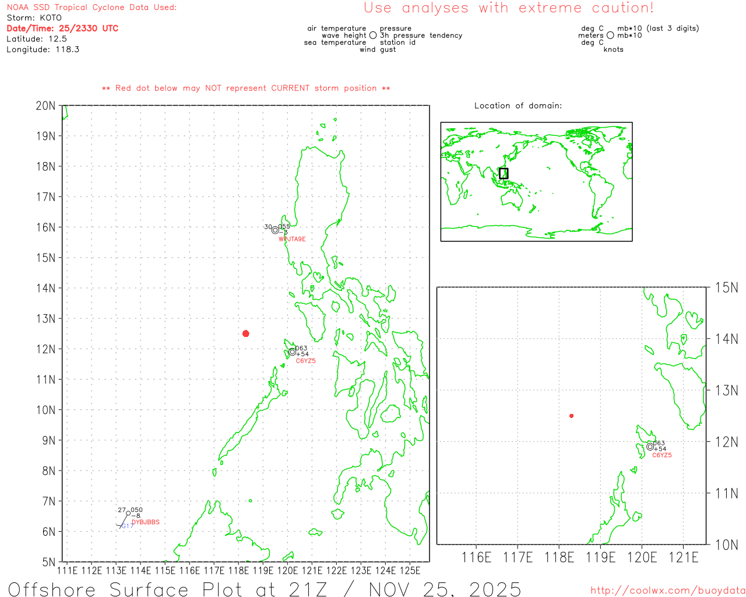Click the legend circle beside 'wave height'
Screen dimensions: 746x597
tap(373, 36)
